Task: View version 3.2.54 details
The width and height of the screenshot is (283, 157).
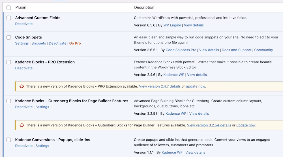Action: pos(209,125)
